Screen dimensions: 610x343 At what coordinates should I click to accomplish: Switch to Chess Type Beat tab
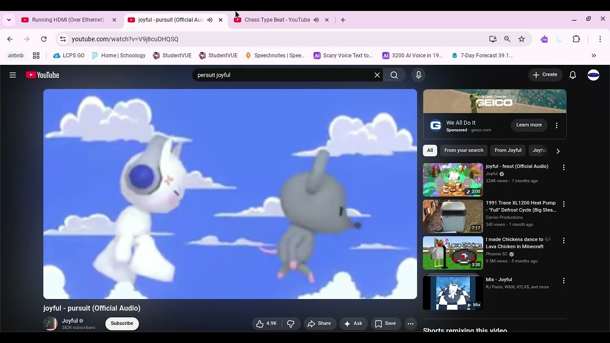[x=277, y=20]
